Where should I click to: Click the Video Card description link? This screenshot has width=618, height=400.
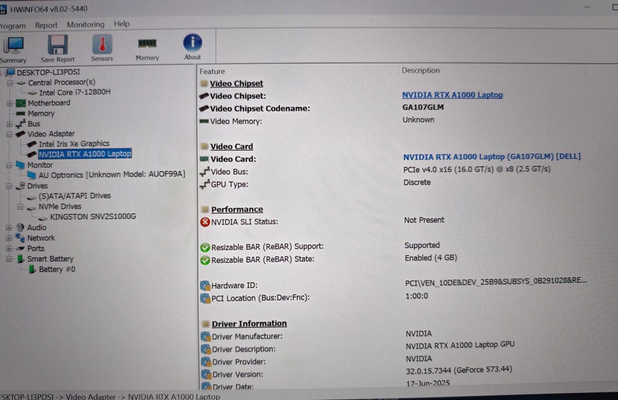tap(492, 157)
